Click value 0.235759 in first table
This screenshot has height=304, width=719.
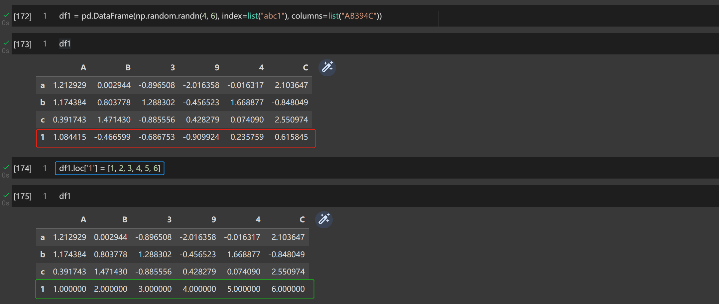pos(247,137)
